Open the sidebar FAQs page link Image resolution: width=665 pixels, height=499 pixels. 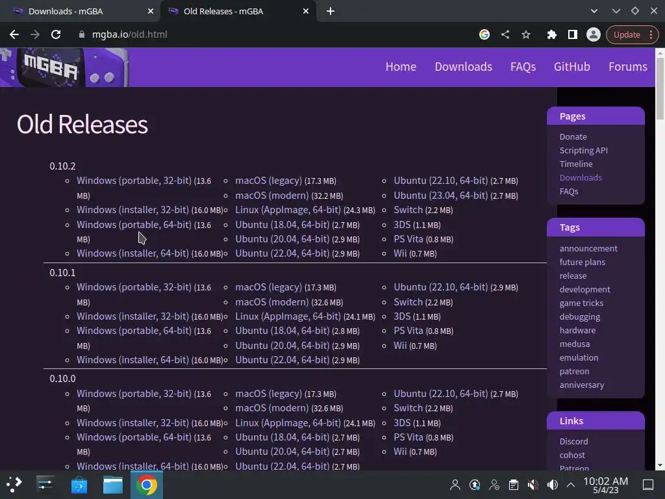(569, 192)
